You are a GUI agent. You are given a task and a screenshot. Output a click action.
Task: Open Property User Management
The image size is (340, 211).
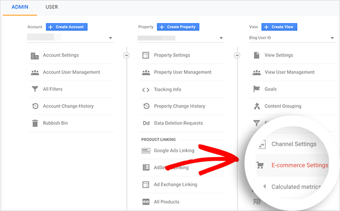coord(182,72)
